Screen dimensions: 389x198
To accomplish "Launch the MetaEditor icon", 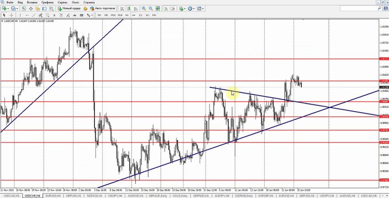I will coord(85,9).
